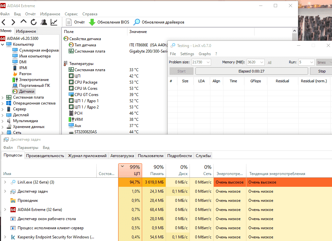
Task: Click the graph chart icon in AIDA64 toolbar
Action: (54, 22)
